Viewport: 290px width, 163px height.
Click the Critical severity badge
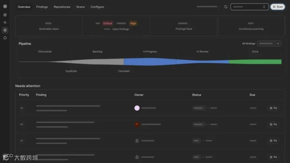coord(107,23)
